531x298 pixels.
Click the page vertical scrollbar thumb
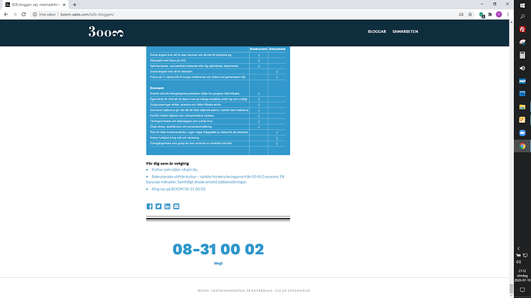[511, 289]
